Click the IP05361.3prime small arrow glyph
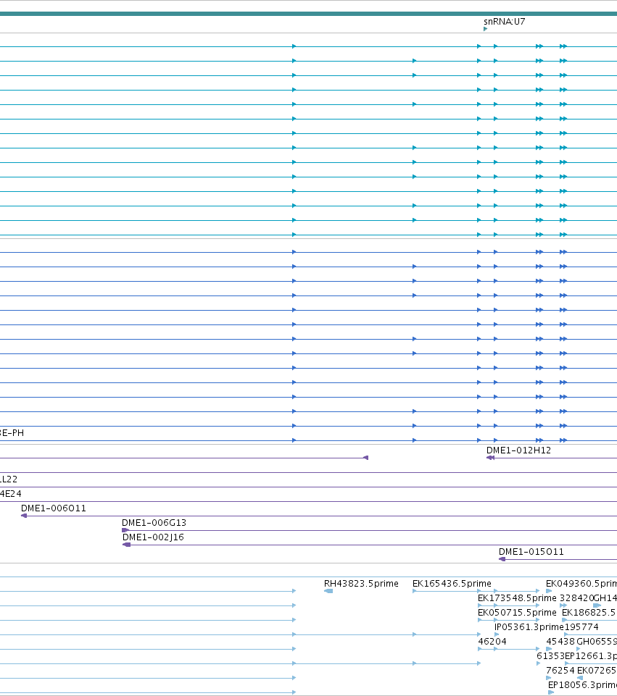Viewport: 617px width, 696px height. (x=497, y=634)
